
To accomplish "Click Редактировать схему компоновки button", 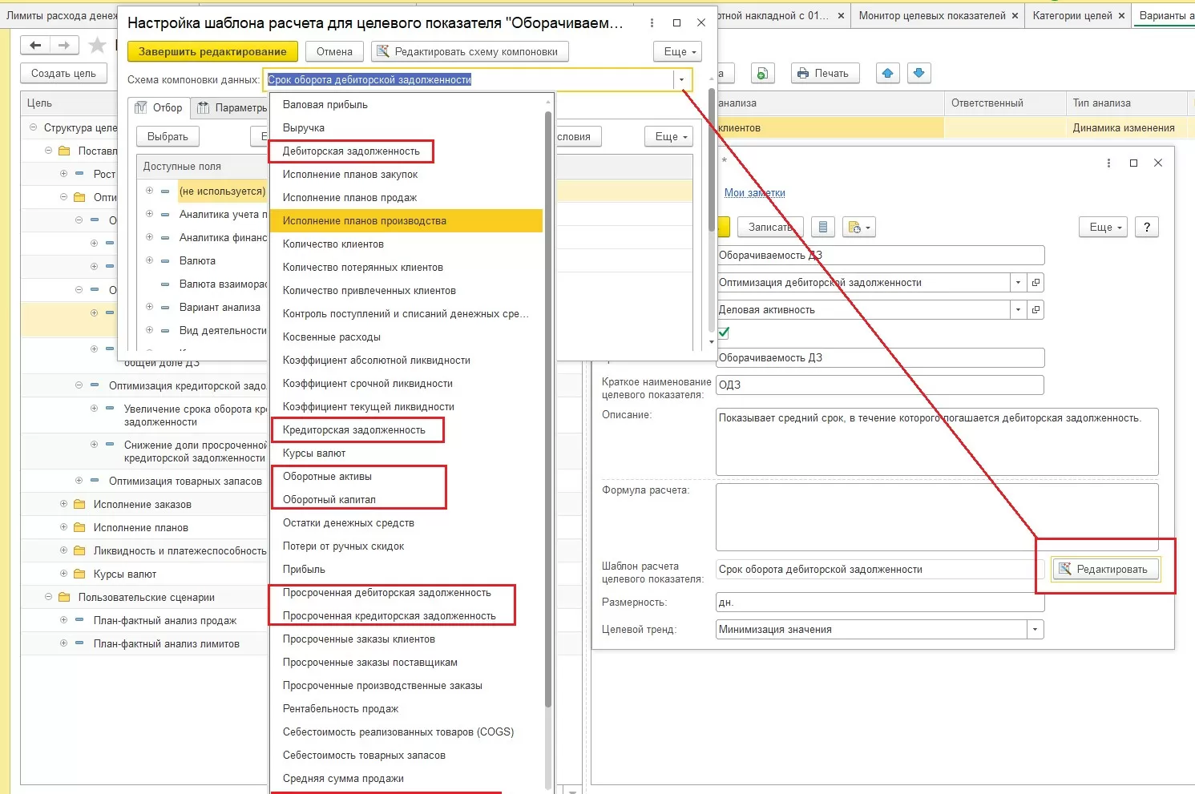I will [470, 52].
